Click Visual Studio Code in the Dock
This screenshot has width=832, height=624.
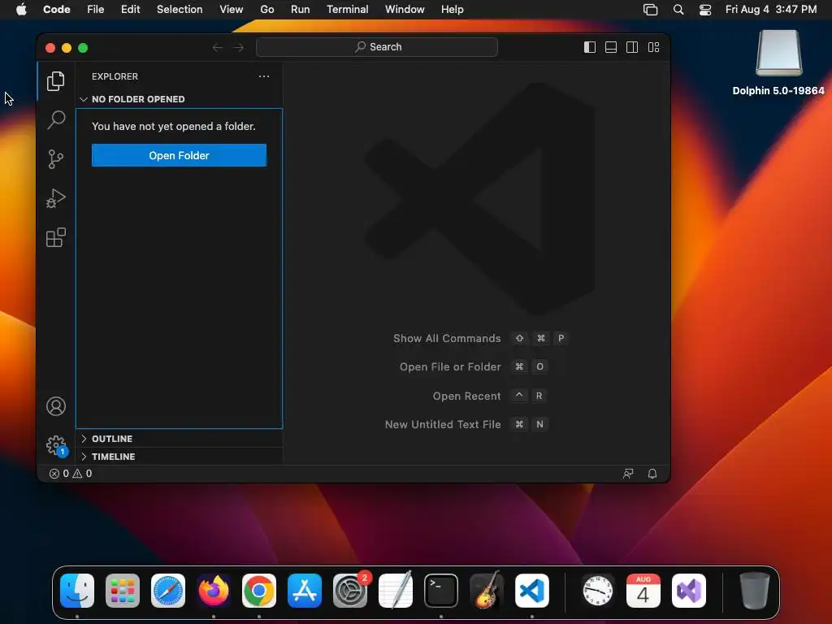(532, 591)
